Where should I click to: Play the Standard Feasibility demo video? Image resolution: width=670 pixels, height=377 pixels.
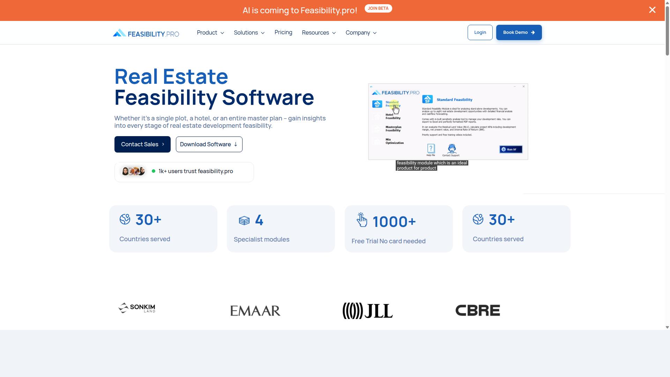448,121
